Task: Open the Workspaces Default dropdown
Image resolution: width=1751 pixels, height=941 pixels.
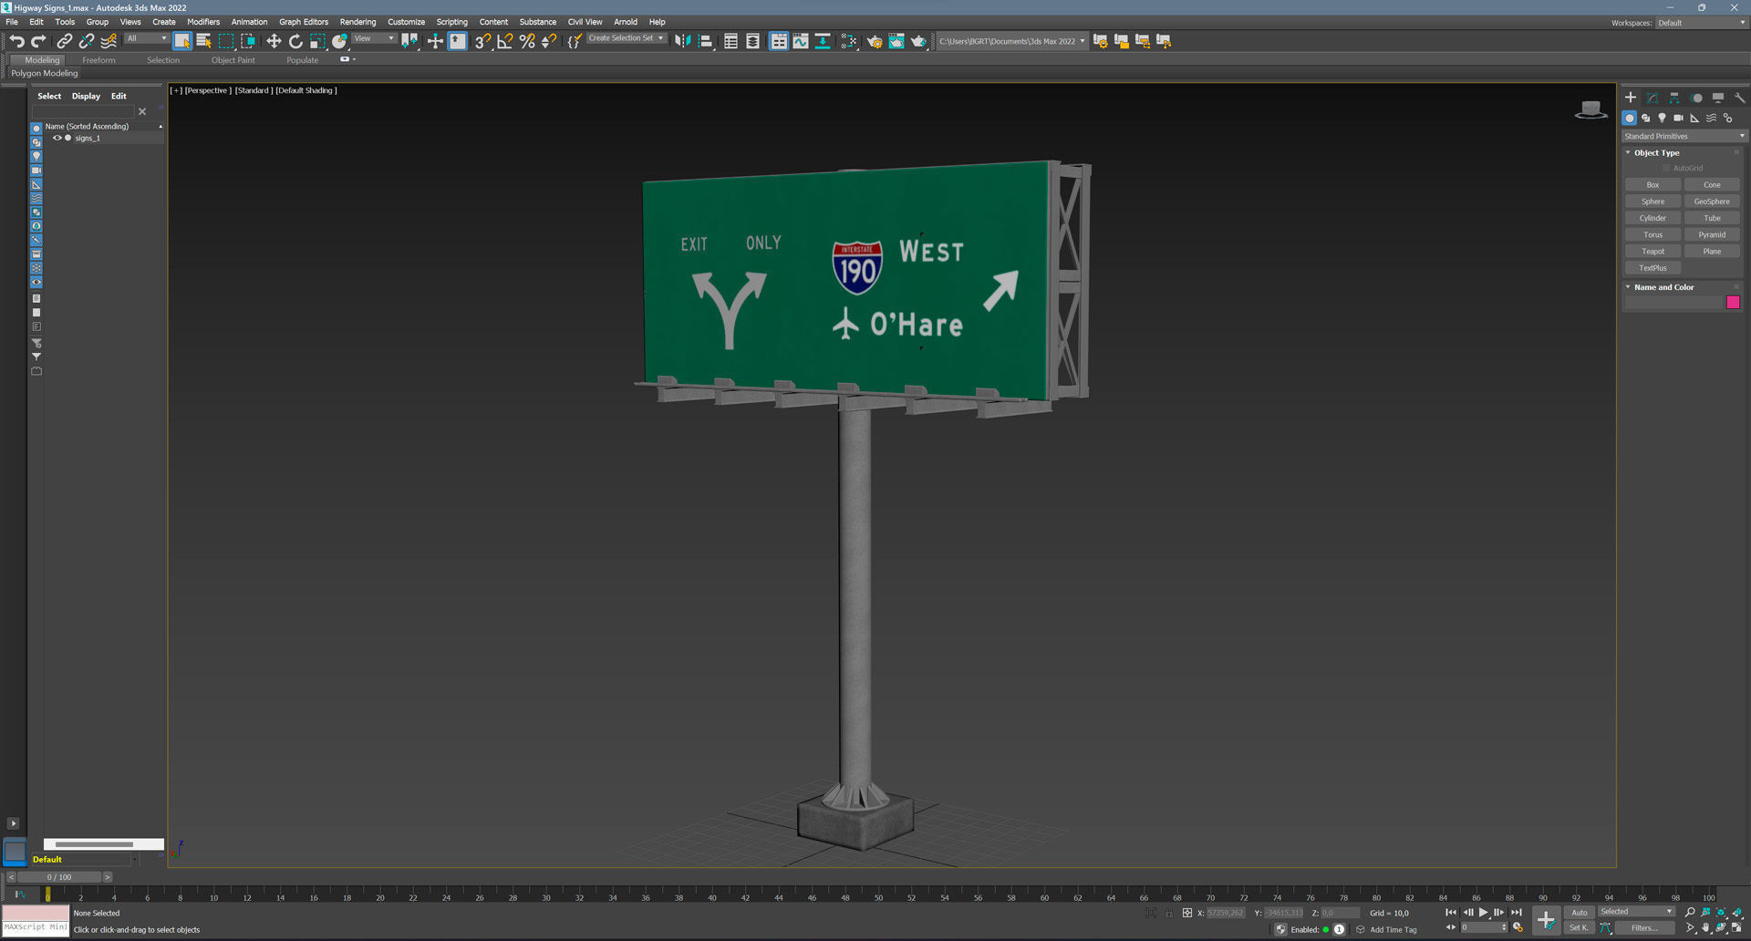Action: coord(1701,23)
